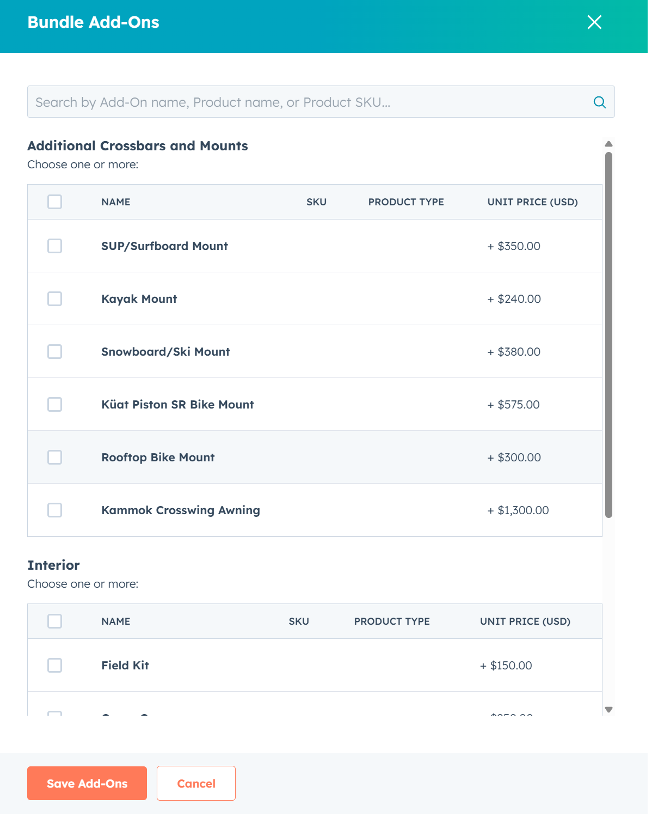This screenshot has width=658, height=823.
Task: Select all Crossbars and Mounts items
Action: pyautogui.click(x=54, y=202)
